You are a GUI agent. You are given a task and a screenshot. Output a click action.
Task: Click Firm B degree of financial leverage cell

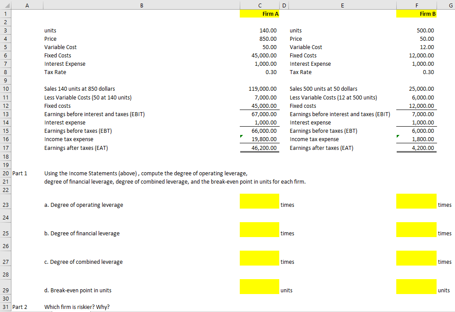416,230
